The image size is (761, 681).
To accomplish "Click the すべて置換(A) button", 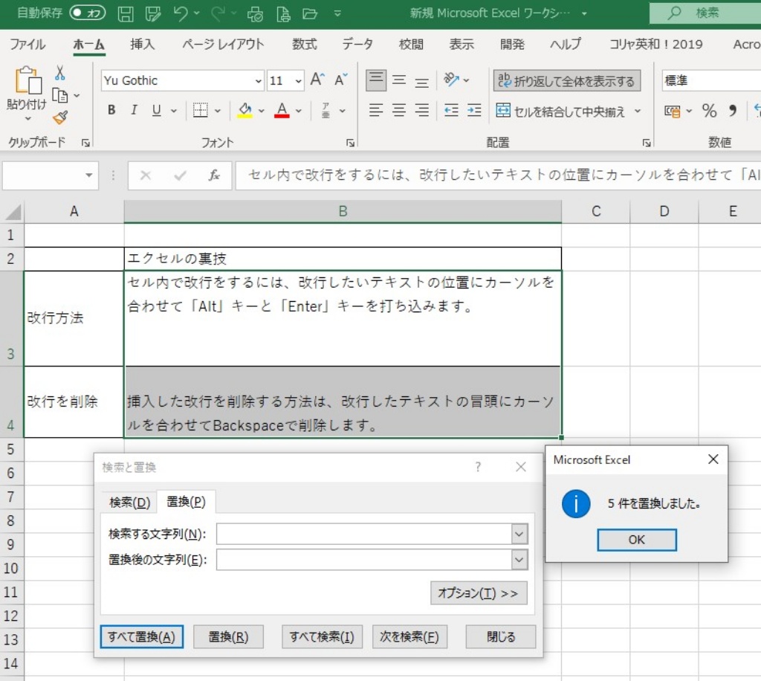I will tap(142, 637).
